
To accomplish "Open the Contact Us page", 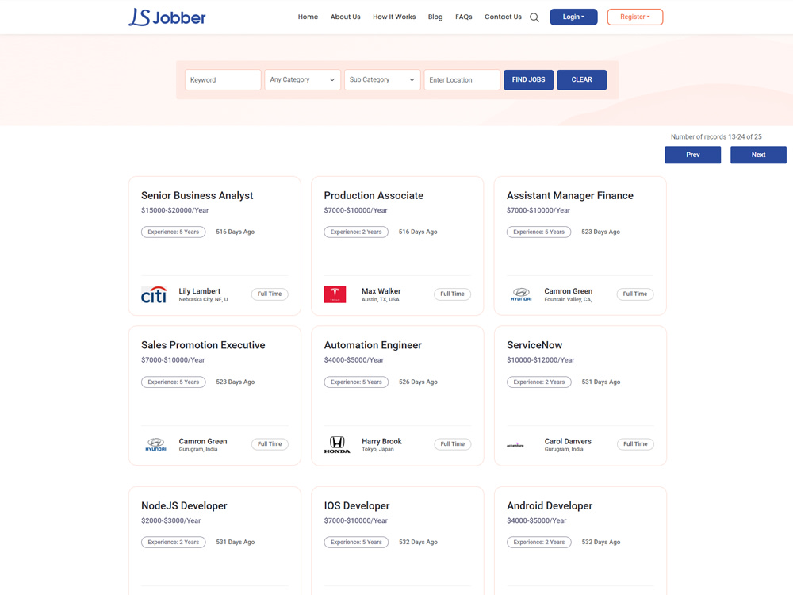I will pyautogui.click(x=503, y=17).
